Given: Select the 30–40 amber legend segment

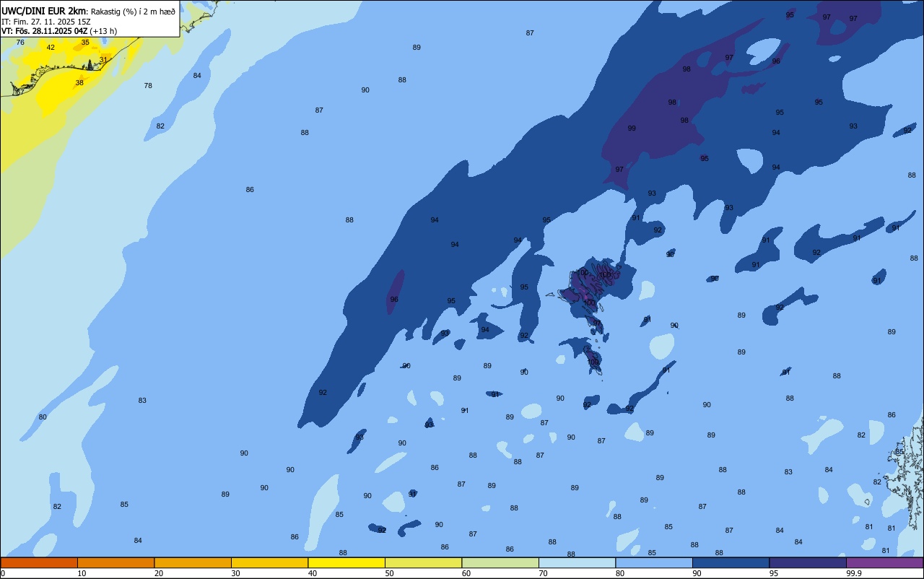Looking at the screenshot, I should tap(269, 562).
